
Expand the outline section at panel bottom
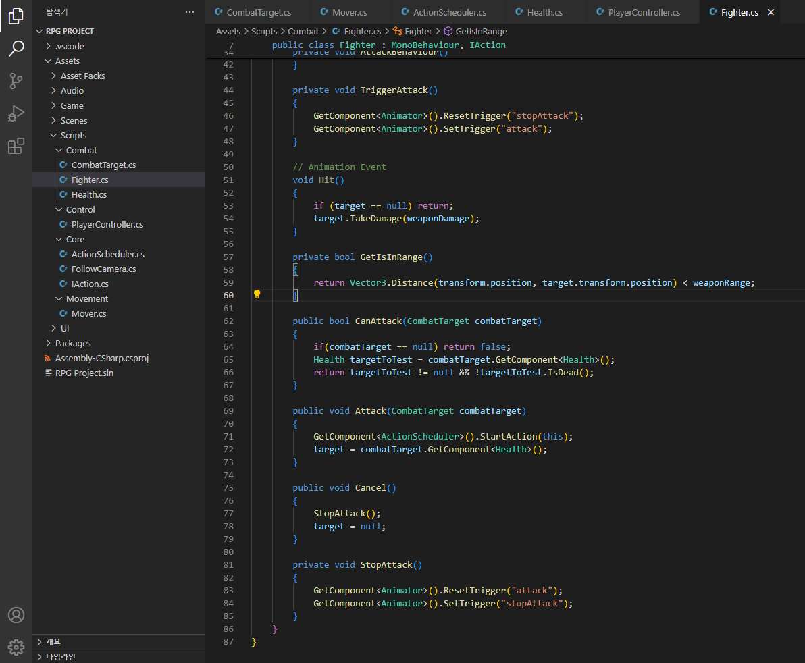click(53, 641)
